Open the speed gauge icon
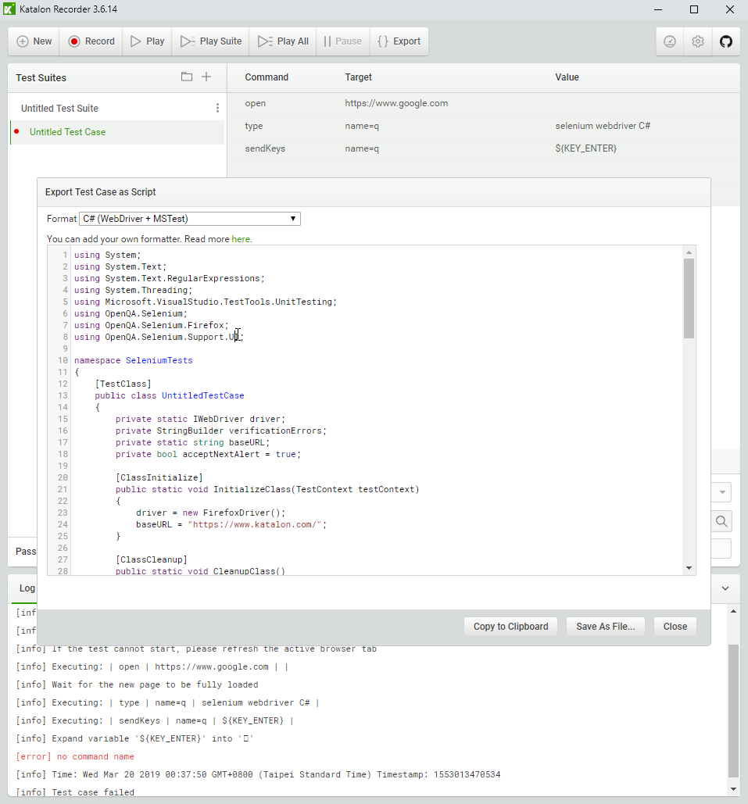Viewport: 748px width, 804px height. pyautogui.click(x=670, y=41)
